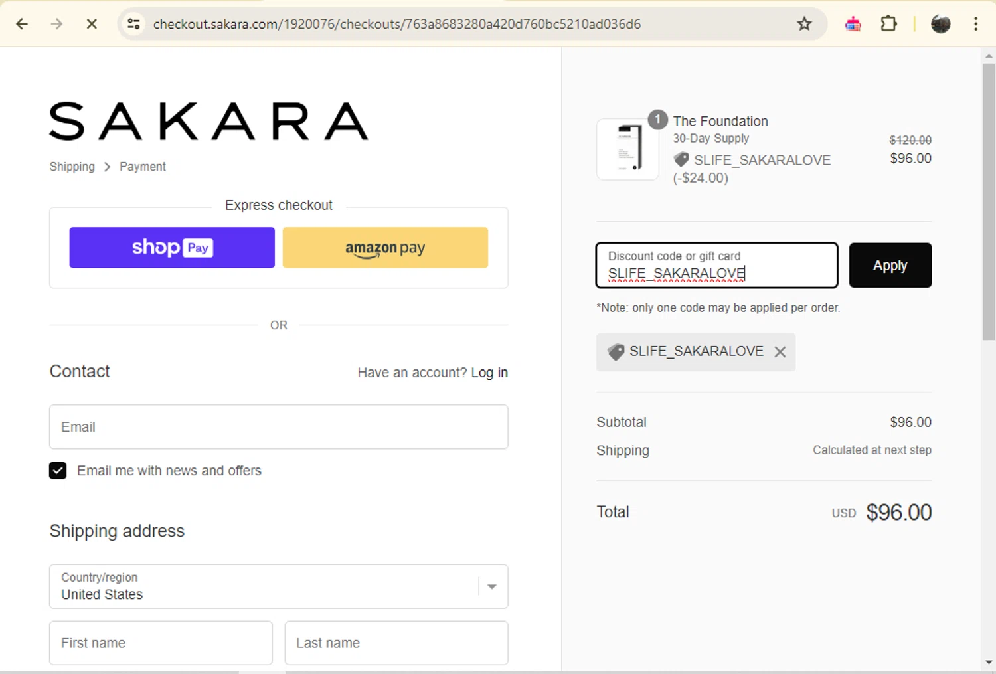Open the Chrome profile avatar
Screen dimensions: 996x674
click(x=940, y=24)
